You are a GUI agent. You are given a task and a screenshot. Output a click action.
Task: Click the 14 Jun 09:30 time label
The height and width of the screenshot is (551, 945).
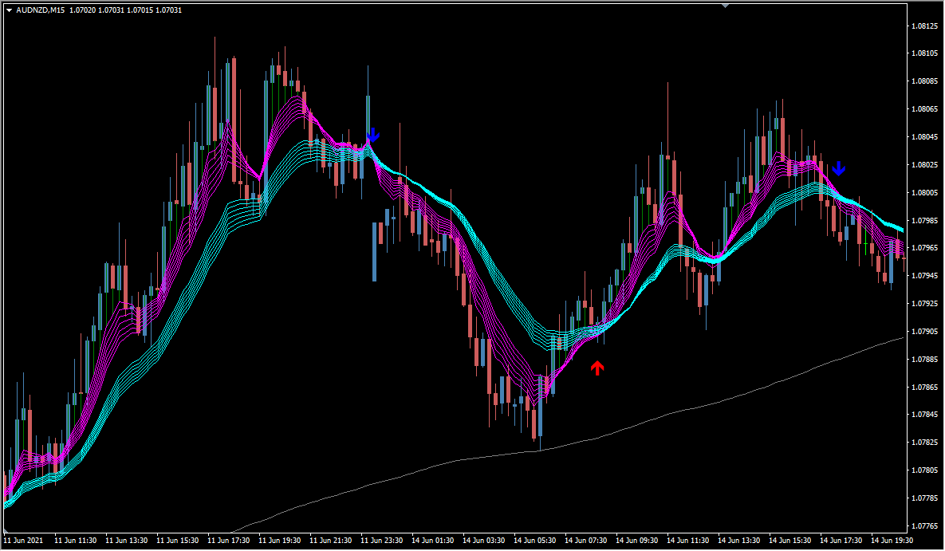click(637, 541)
